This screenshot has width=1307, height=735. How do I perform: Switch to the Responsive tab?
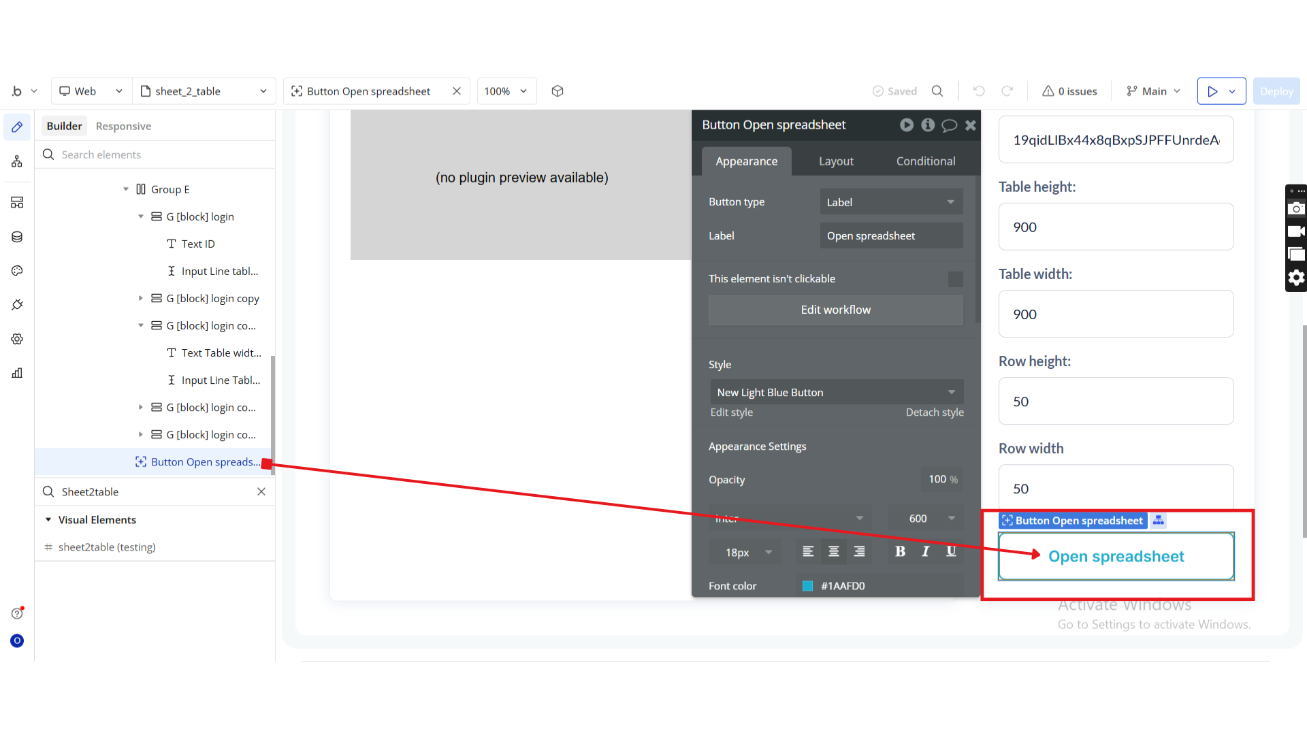click(123, 126)
